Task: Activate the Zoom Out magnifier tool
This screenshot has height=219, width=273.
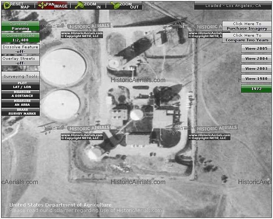Action: 125,5
